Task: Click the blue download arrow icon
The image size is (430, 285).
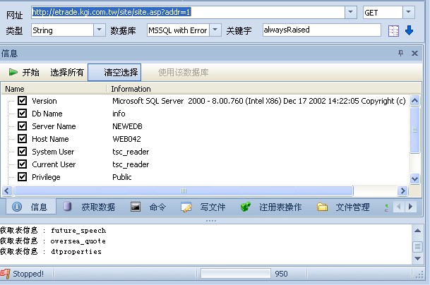Action: 409,30
